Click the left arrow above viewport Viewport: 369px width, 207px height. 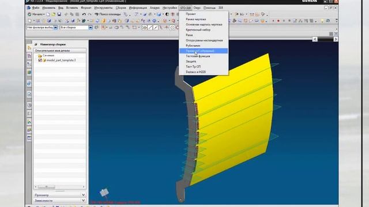pyautogui.click(x=315, y=39)
